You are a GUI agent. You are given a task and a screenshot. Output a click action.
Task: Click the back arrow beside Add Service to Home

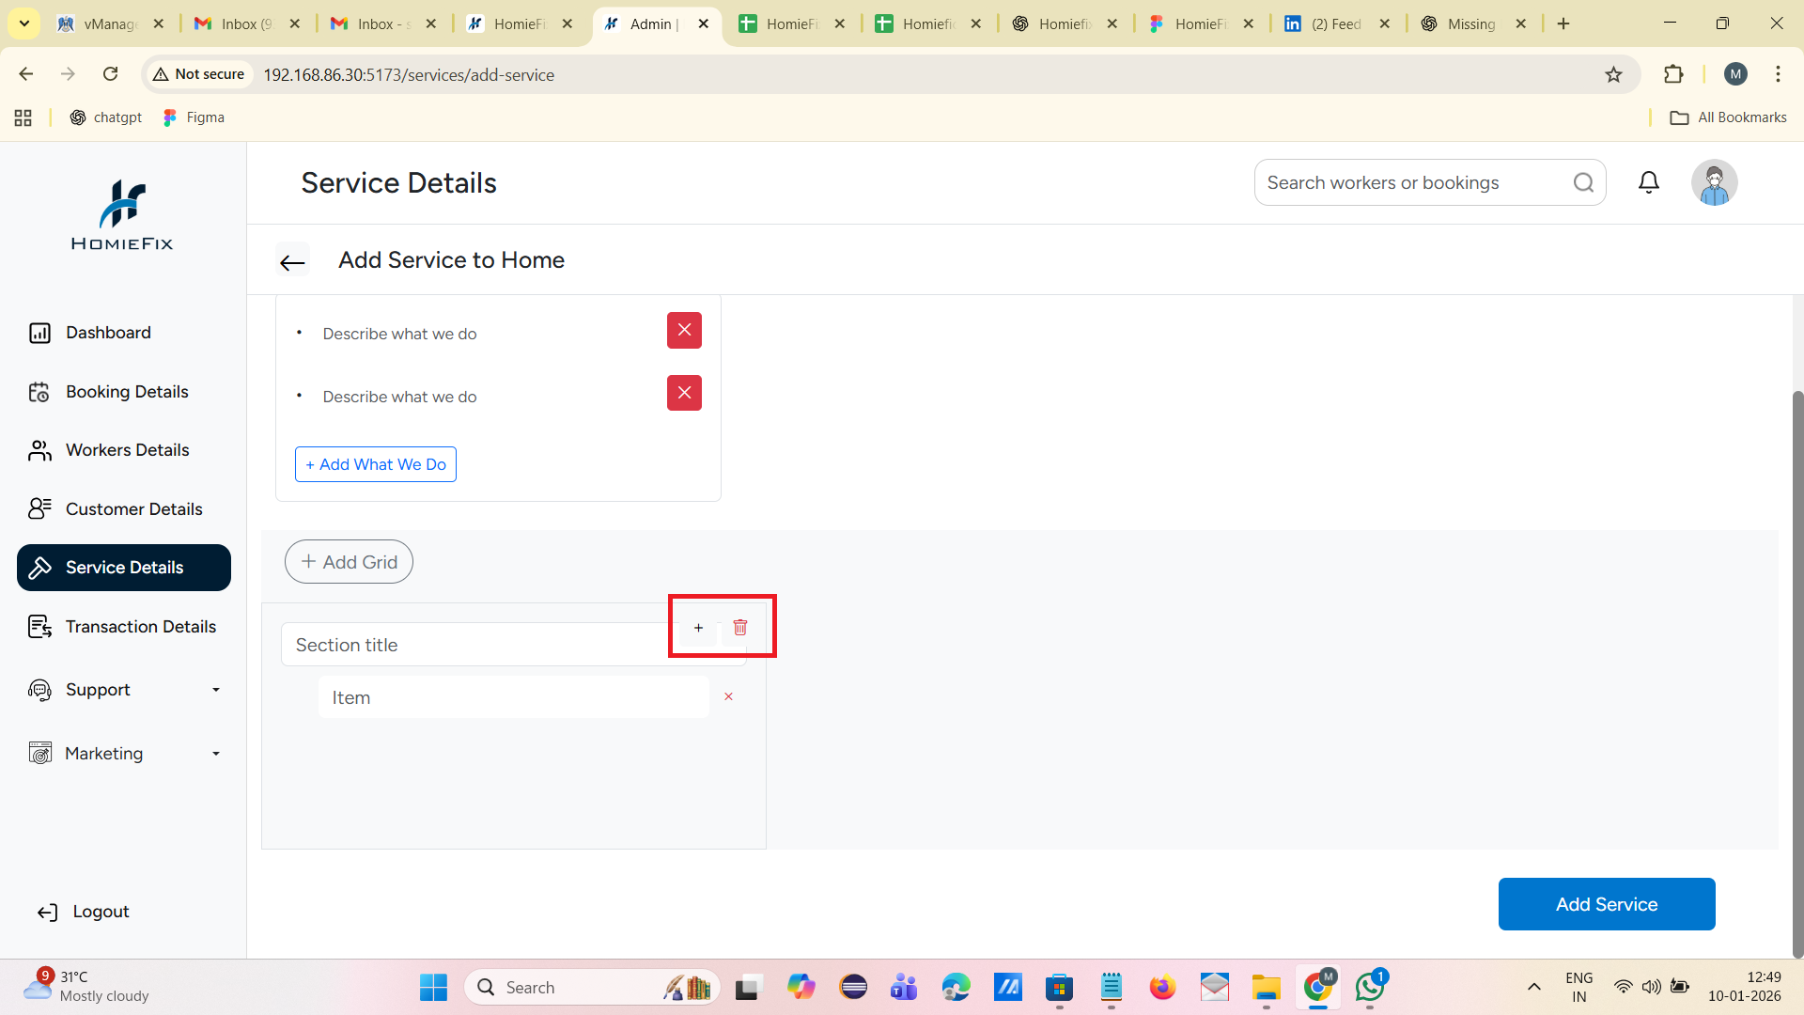coord(292,262)
